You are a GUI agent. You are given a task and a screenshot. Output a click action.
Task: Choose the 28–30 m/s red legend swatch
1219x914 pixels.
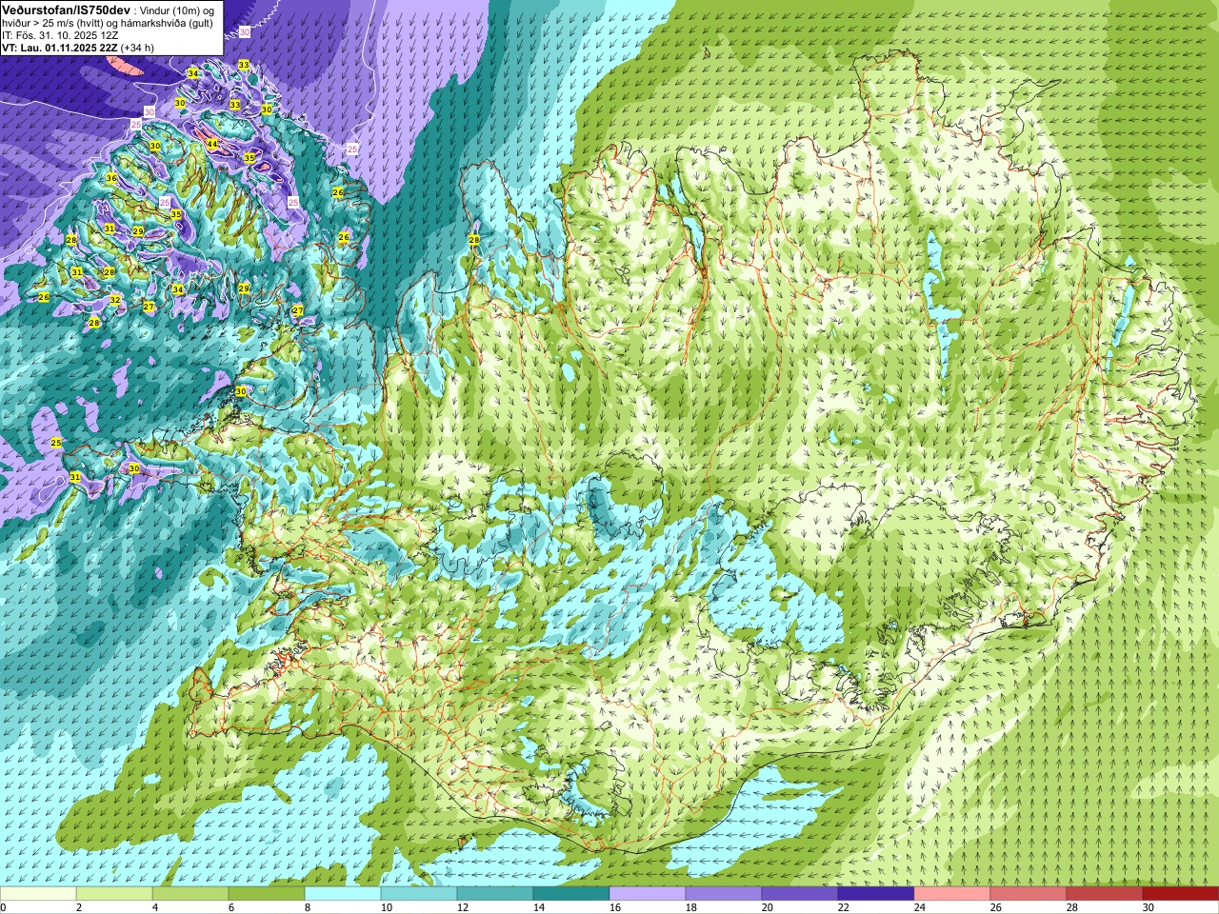click(x=1105, y=894)
